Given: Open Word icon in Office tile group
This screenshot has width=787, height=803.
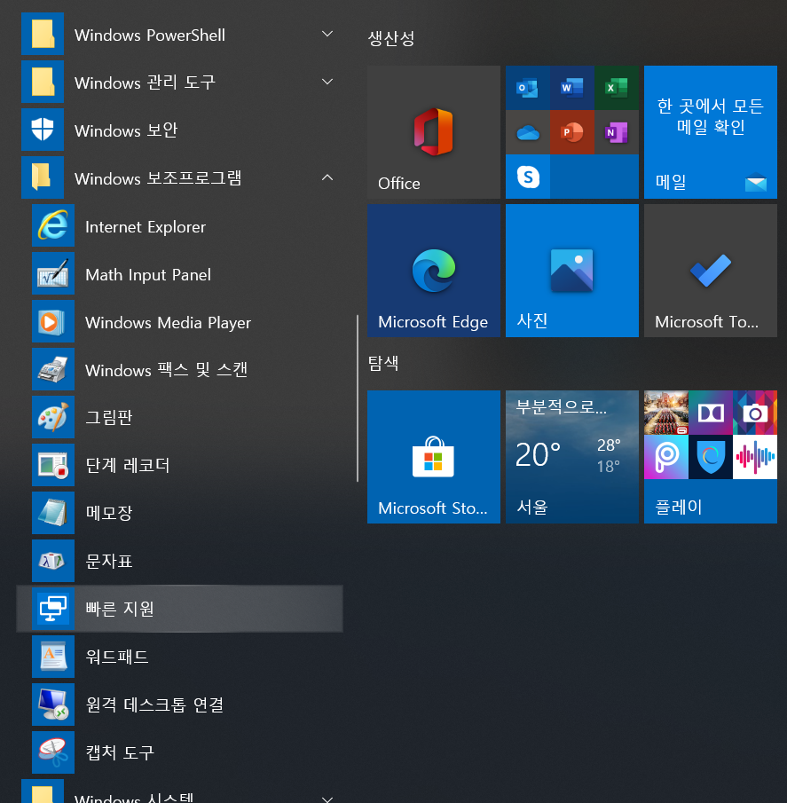Looking at the screenshot, I should point(572,88).
